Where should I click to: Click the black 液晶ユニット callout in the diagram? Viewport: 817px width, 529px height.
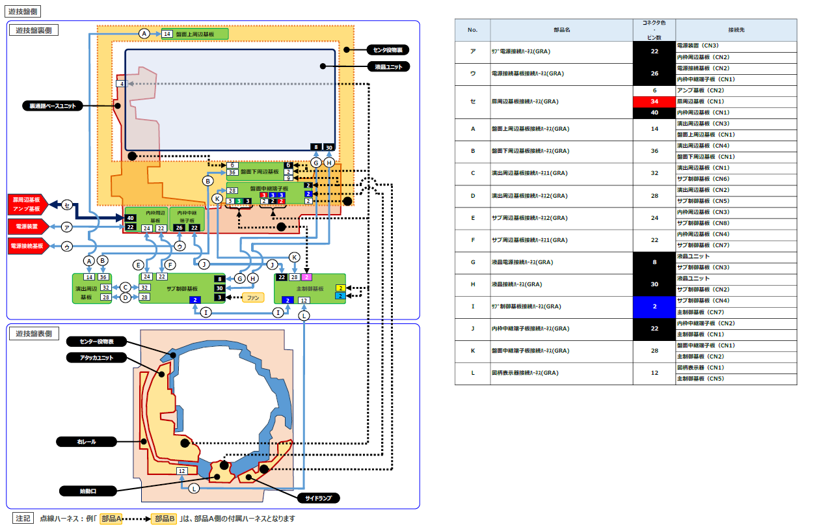tap(388, 66)
